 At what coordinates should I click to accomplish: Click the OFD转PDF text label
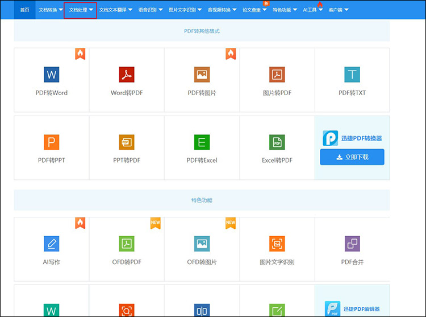[127, 262]
